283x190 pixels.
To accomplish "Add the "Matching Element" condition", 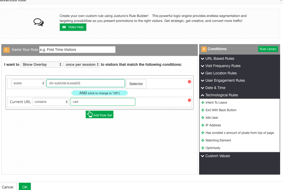I will (x=218, y=140).
